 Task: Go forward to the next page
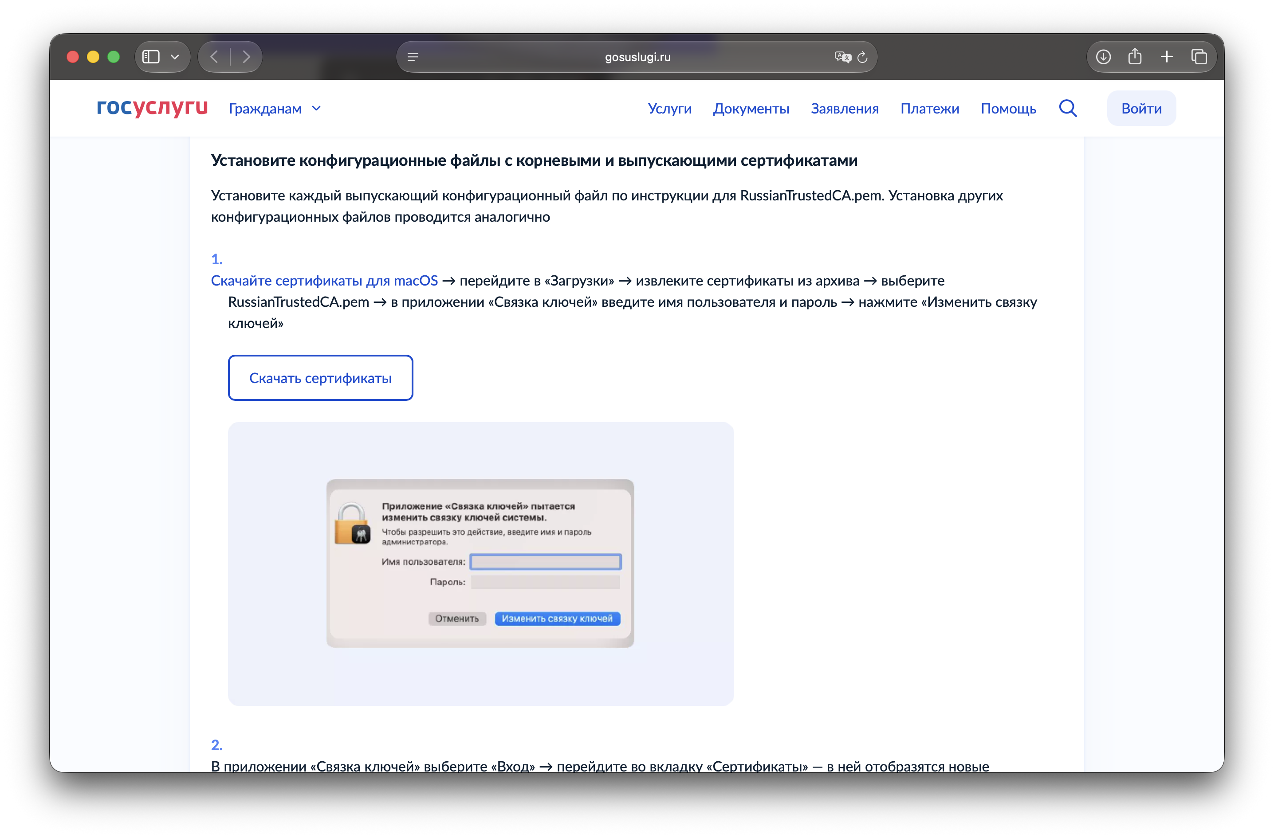[246, 57]
